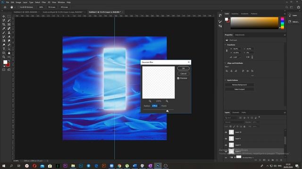The width and height of the screenshot is (302, 169).
Task: Switch to the Swatches tab
Action: point(235,14)
